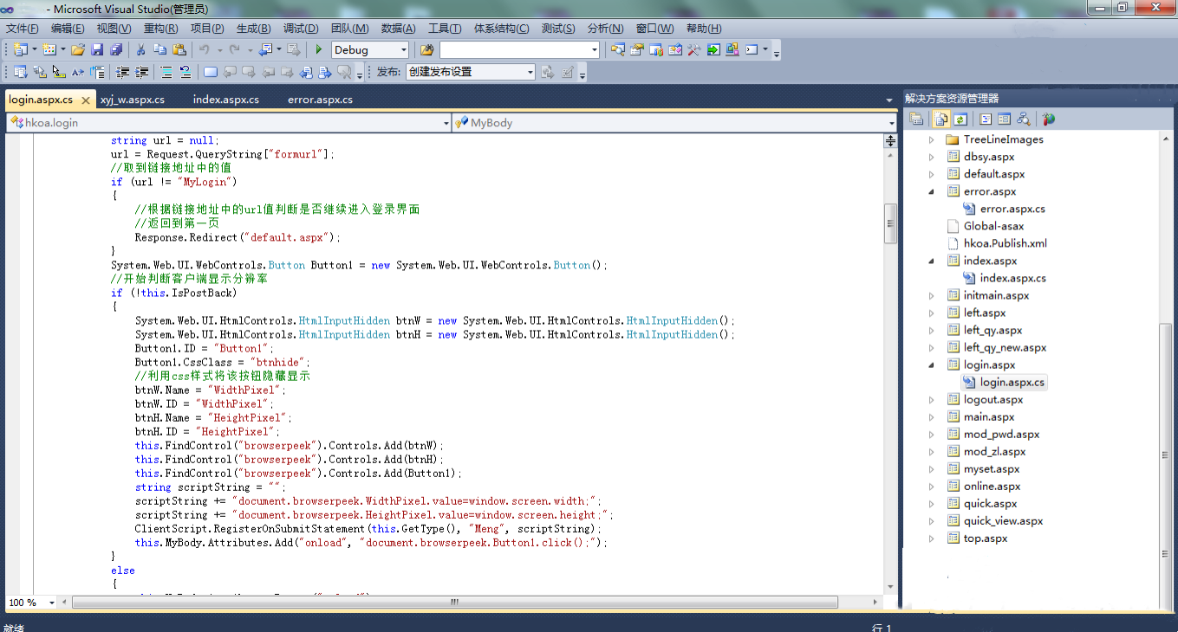The height and width of the screenshot is (632, 1178).
Task: Click the Open File folder icon
Action: [78, 49]
